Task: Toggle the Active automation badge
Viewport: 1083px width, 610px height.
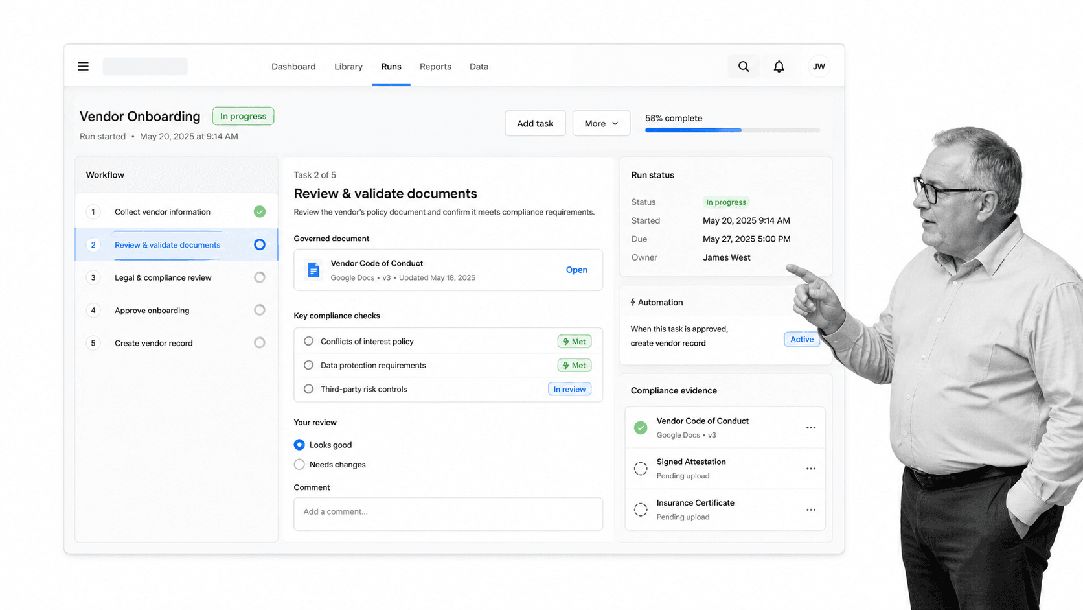Action: 802,339
